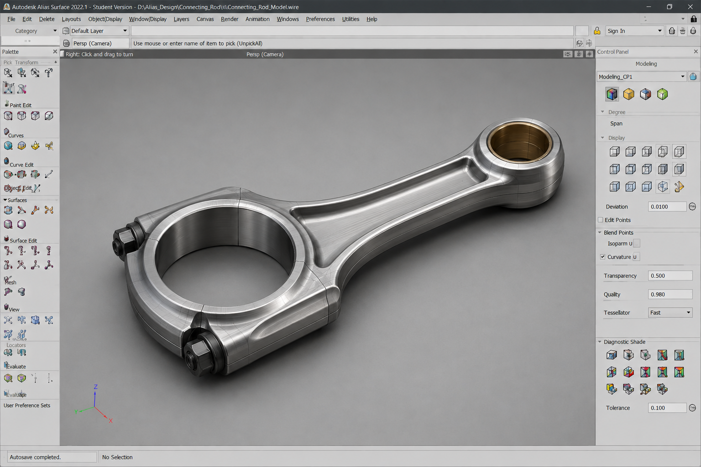Open the Tessellator dropdown set to Fast

coord(670,312)
